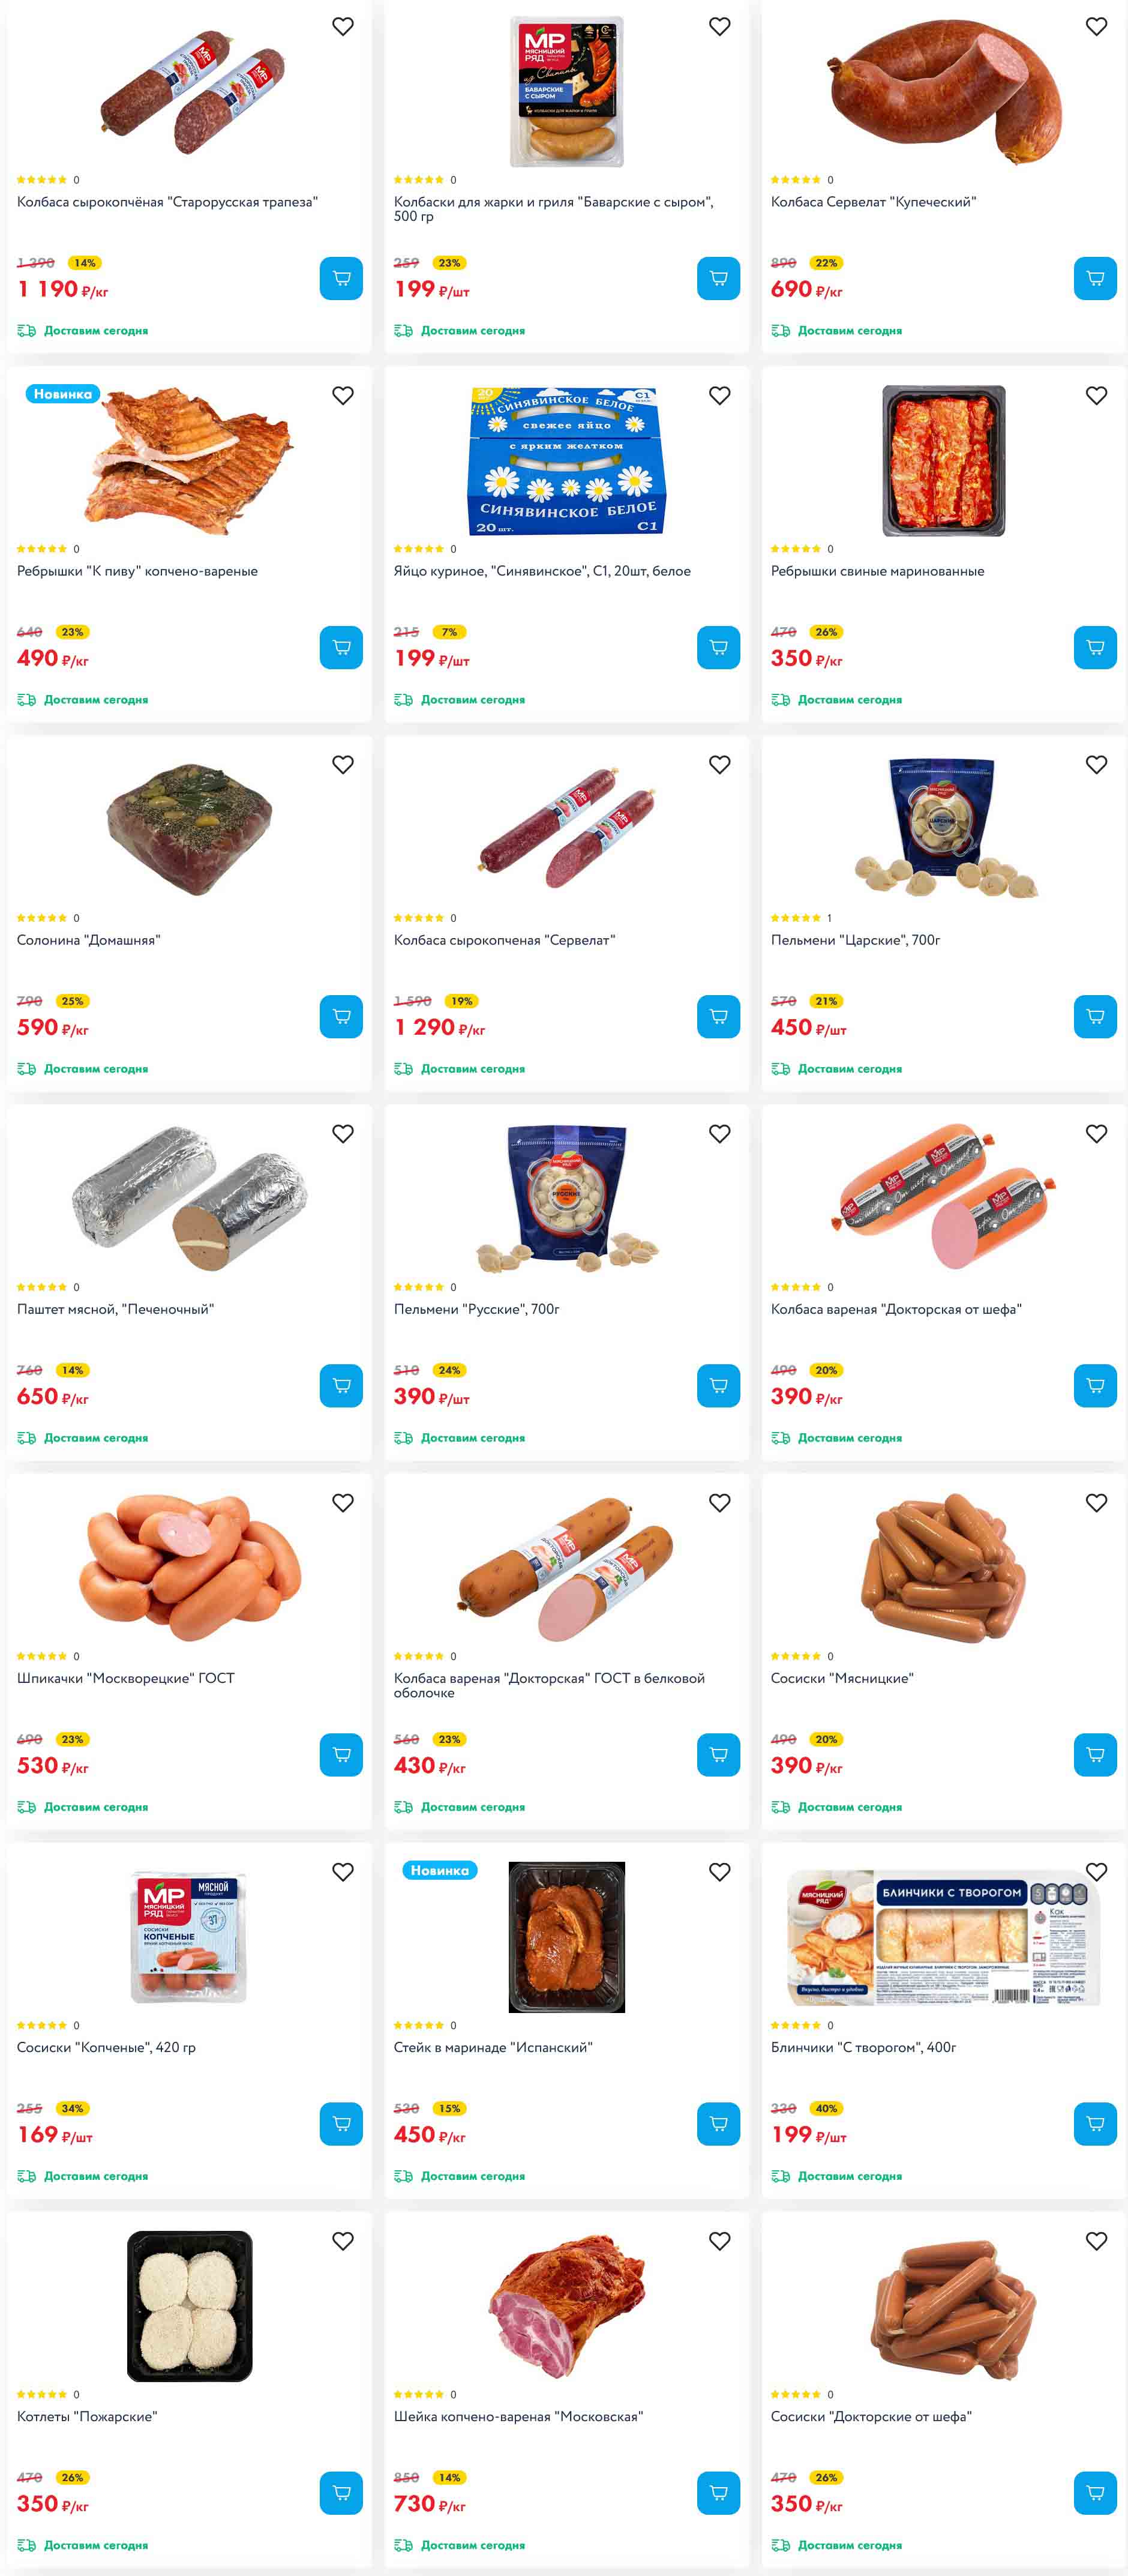View Колбаса "Докторская от шефа" image
Viewport: 1128px width, 2576px height.
tap(943, 1198)
